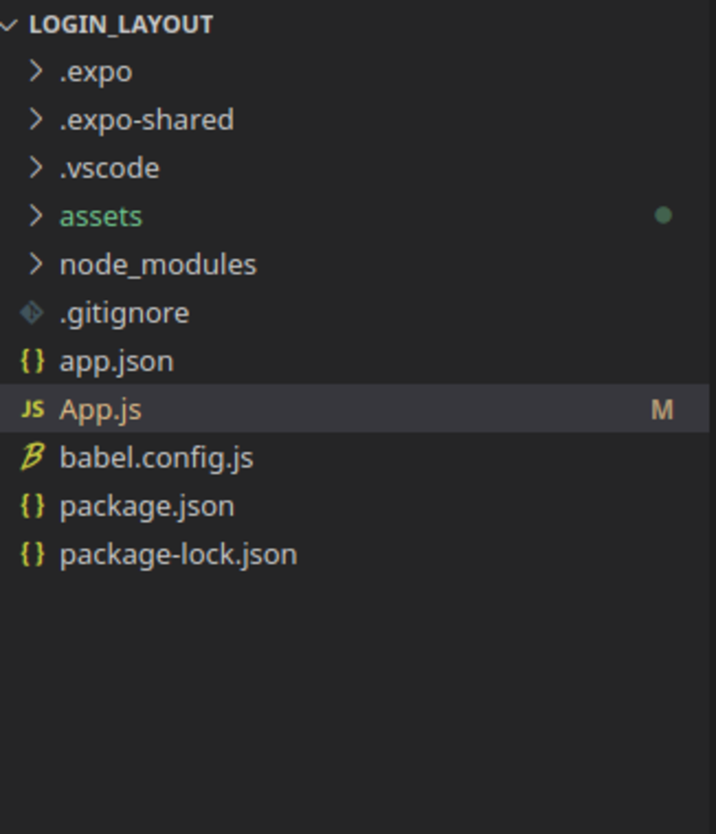Expand the assets folder chevron

[35, 216]
